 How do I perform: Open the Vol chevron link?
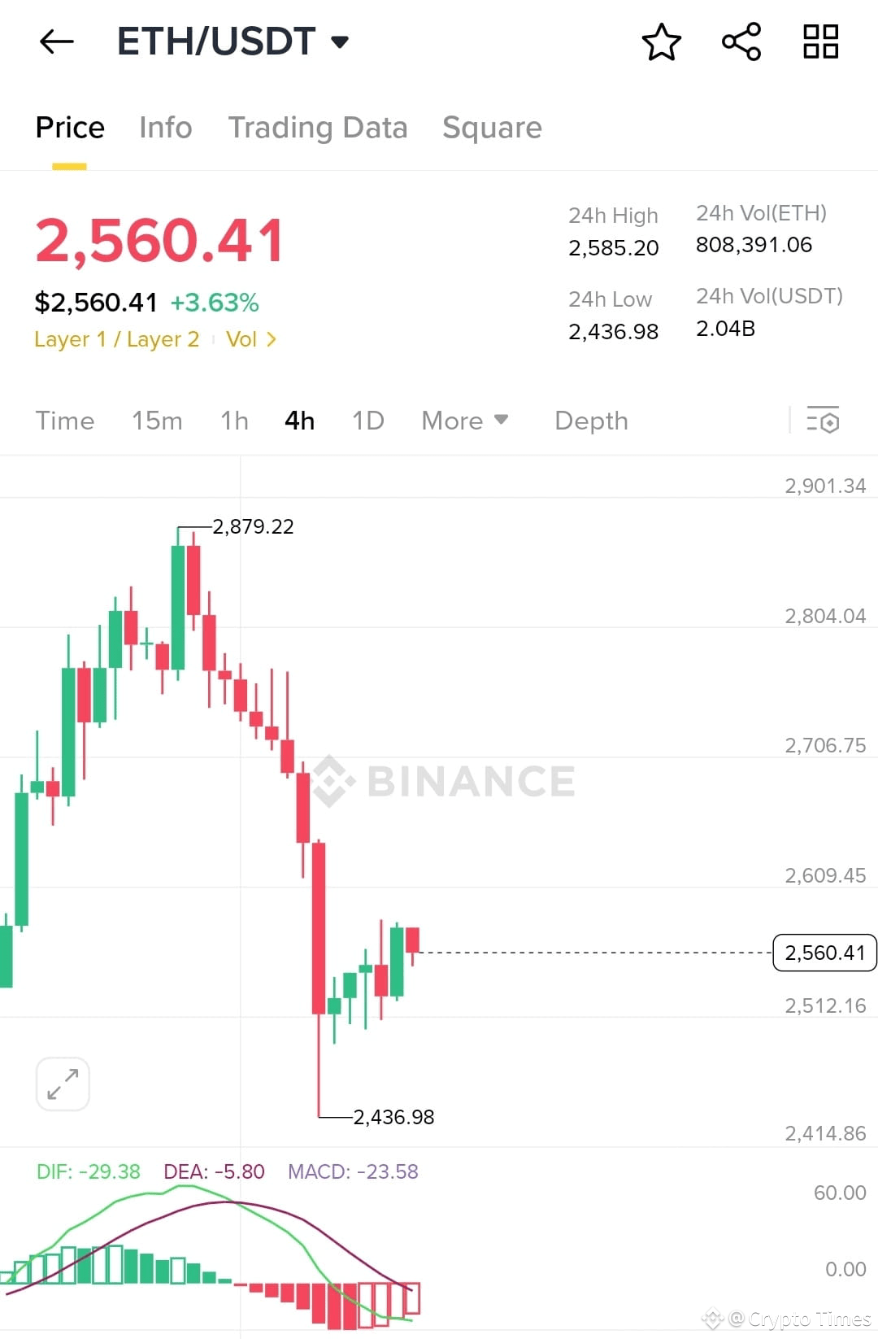click(x=250, y=339)
